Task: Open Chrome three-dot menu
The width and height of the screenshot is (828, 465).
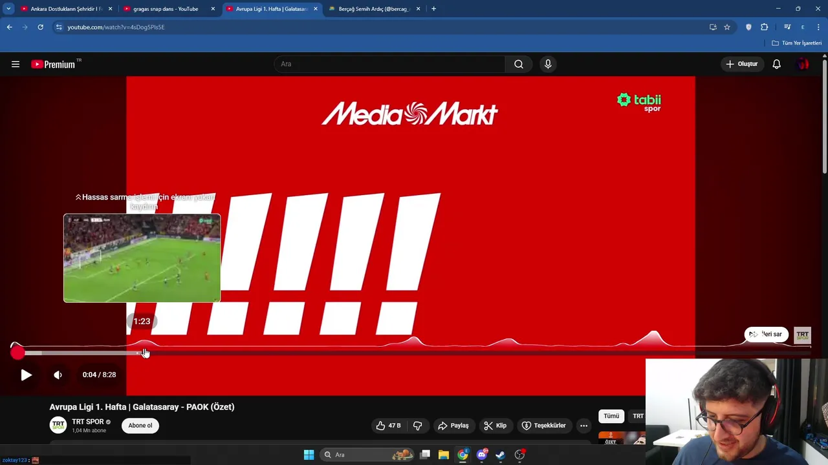Action: pos(818,27)
